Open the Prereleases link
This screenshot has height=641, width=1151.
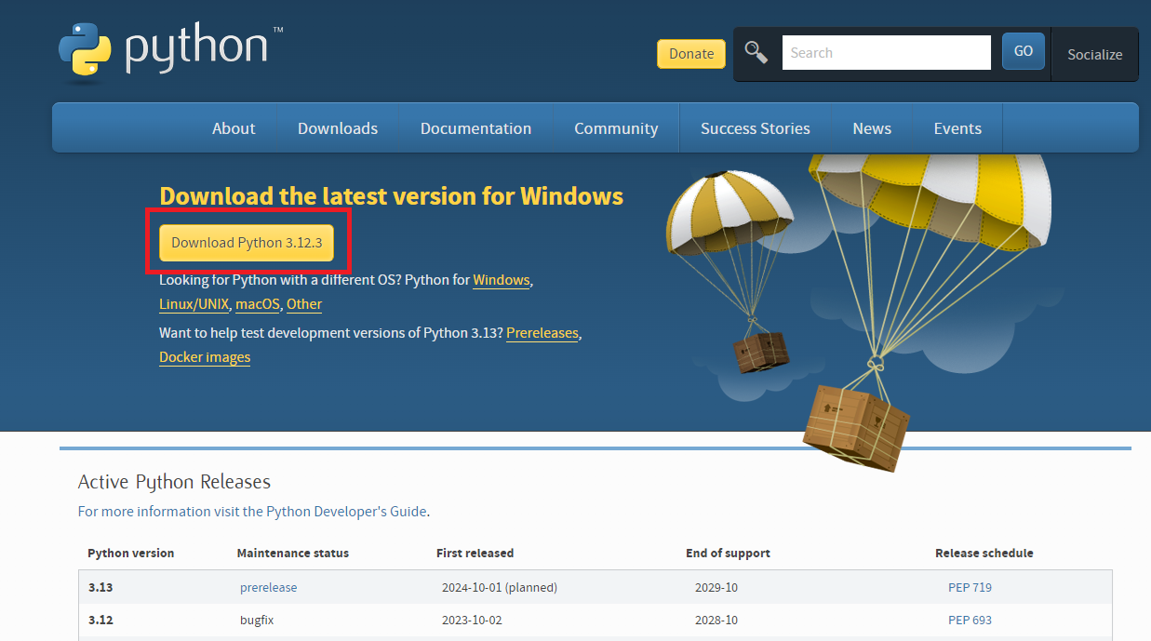point(542,333)
